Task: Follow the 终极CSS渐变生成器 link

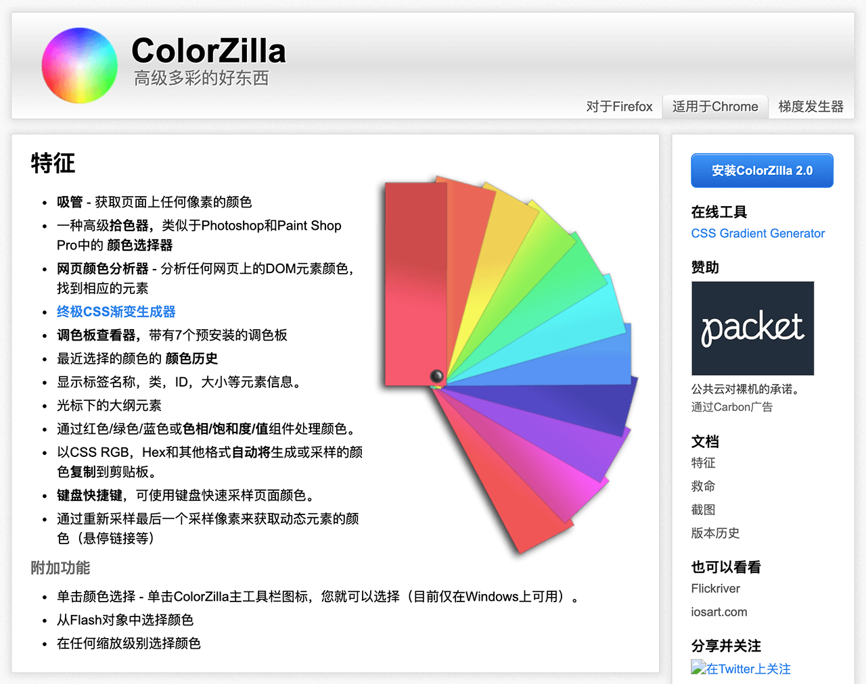Action: [x=116, y=312]
